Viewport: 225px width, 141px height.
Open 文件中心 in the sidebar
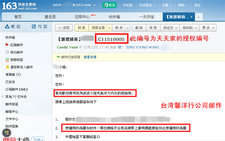[12, 119]
